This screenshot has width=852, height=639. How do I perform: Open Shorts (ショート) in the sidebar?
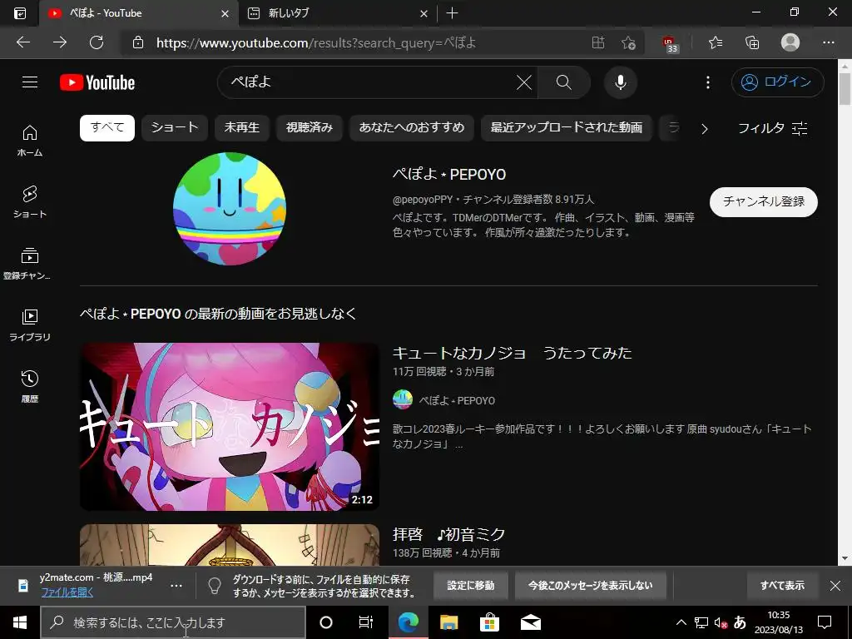click(30, 202)
